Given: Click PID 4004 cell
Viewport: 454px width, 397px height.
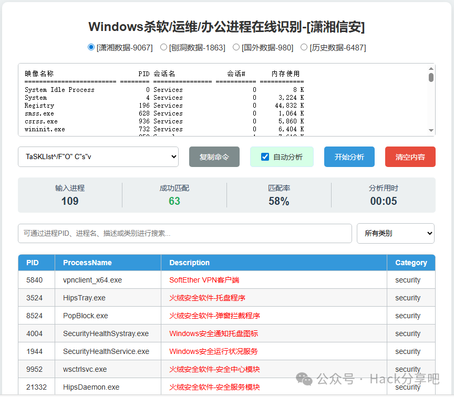Looking at the screenshot, I should point(36,333).
